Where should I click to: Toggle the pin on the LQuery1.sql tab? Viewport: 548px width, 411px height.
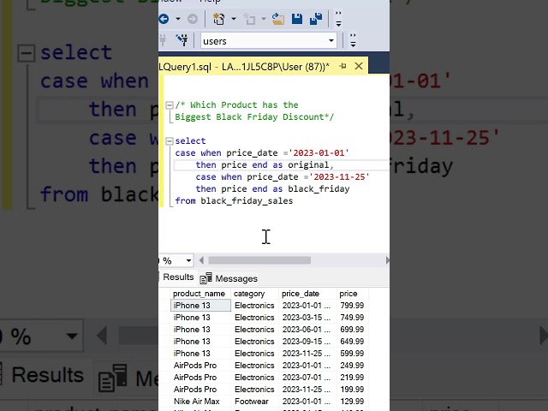pos(342,66)
